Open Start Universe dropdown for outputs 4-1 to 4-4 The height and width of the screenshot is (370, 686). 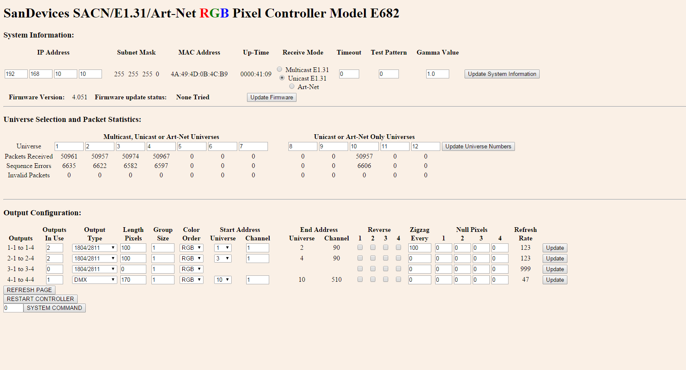pyautogui.click(x=223, y=280)
